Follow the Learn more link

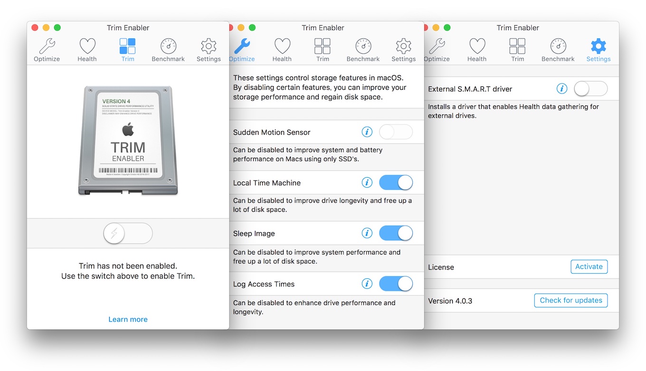pos(128,319)
